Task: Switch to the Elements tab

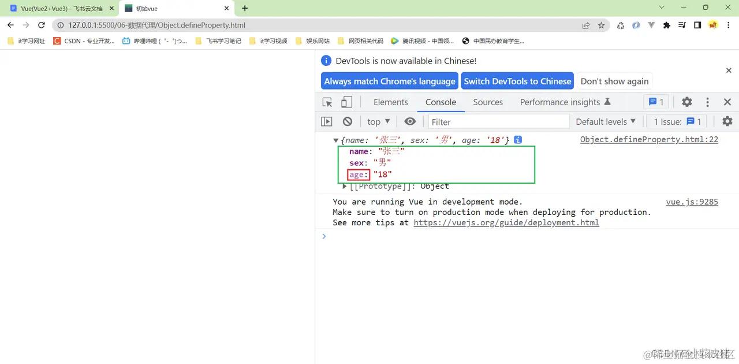Action: [391, 102]
